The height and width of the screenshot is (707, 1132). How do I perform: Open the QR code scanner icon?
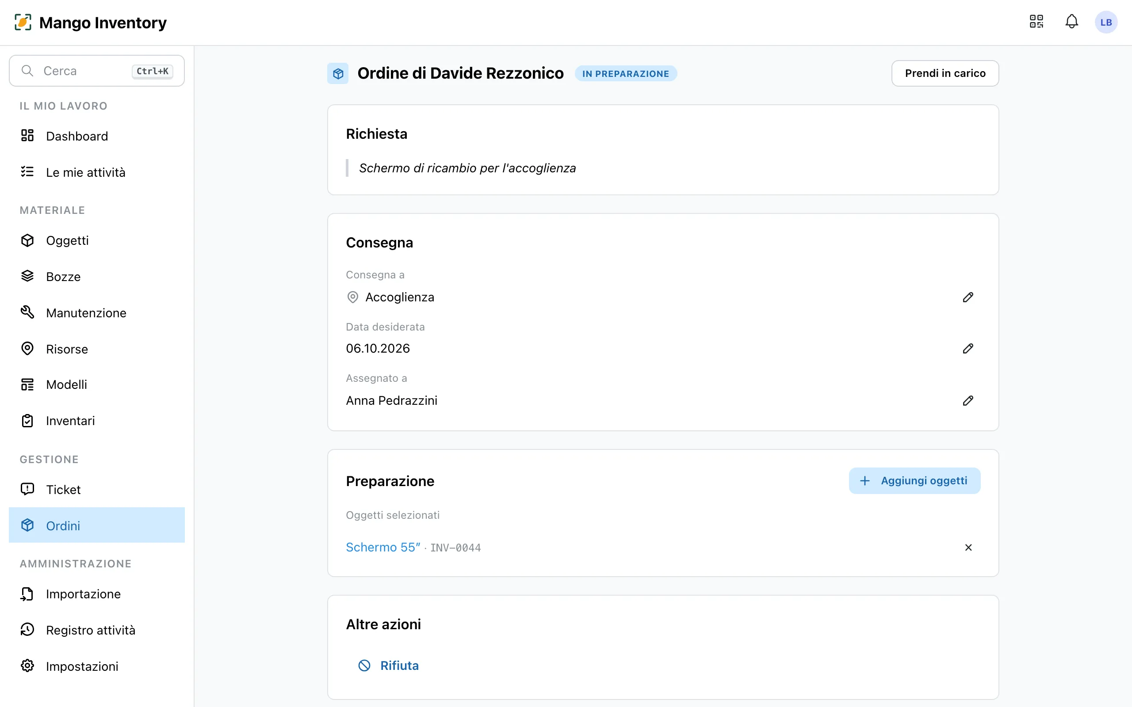1036,22
